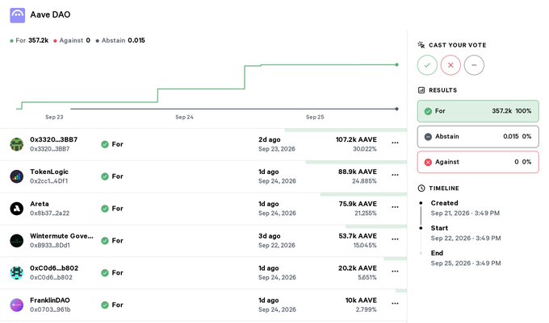Click the Timeline clock icon
Screen dimensions: 549x323
click(421, 188)
